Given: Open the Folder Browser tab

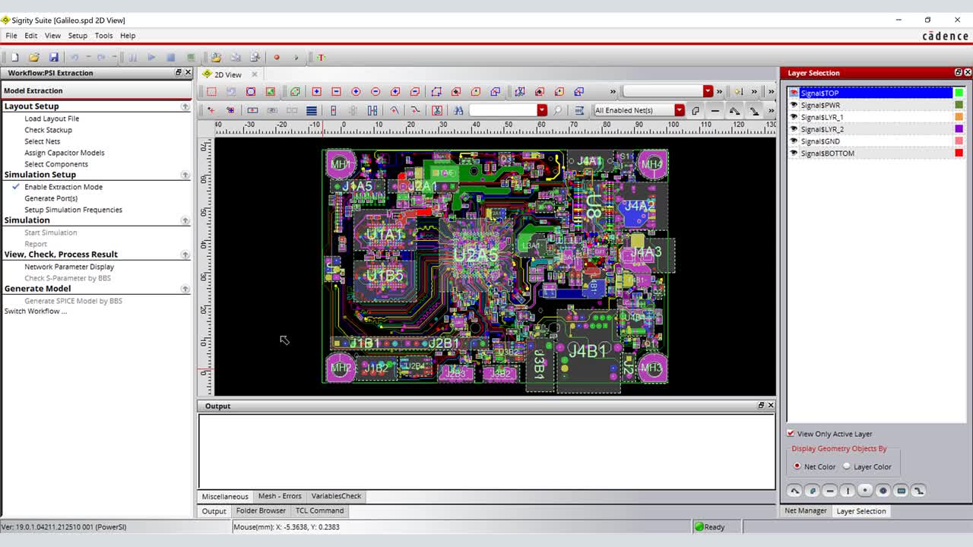Looking at the screenshot, I should point(261,511).
